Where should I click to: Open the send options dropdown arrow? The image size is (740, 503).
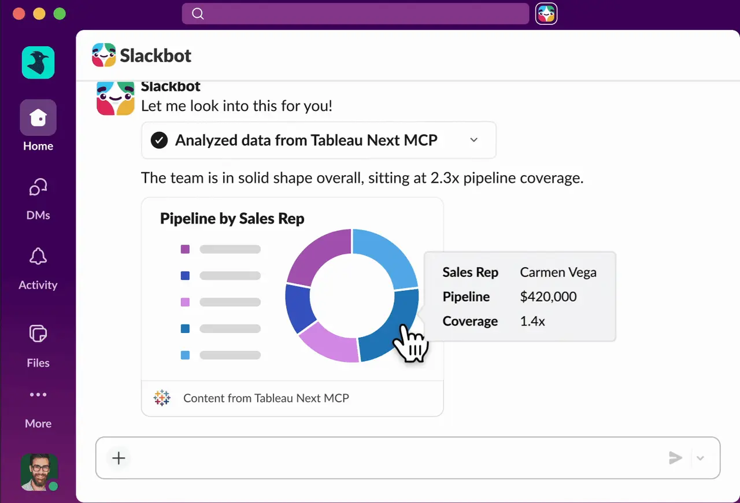(700, 458)
